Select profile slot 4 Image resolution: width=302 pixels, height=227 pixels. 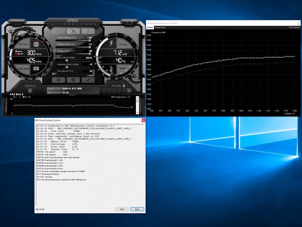click(119, 90)
